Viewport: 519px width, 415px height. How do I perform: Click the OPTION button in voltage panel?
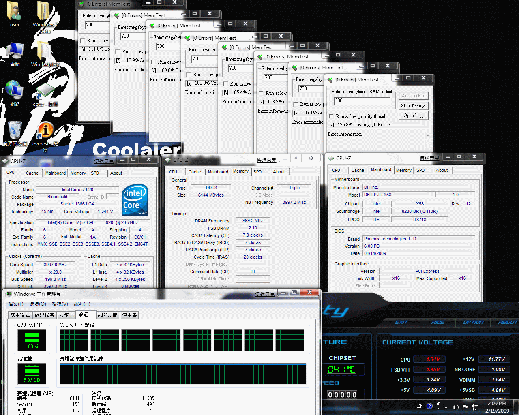473,322
